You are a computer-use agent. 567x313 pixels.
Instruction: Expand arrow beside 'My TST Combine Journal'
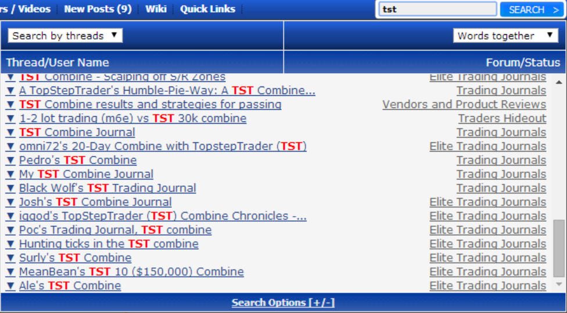(x=10, y=174)
